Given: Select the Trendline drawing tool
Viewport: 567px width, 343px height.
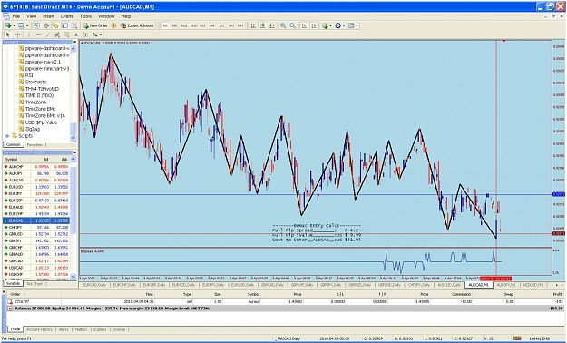Looking at the screenshot, I should pos(48,35).
